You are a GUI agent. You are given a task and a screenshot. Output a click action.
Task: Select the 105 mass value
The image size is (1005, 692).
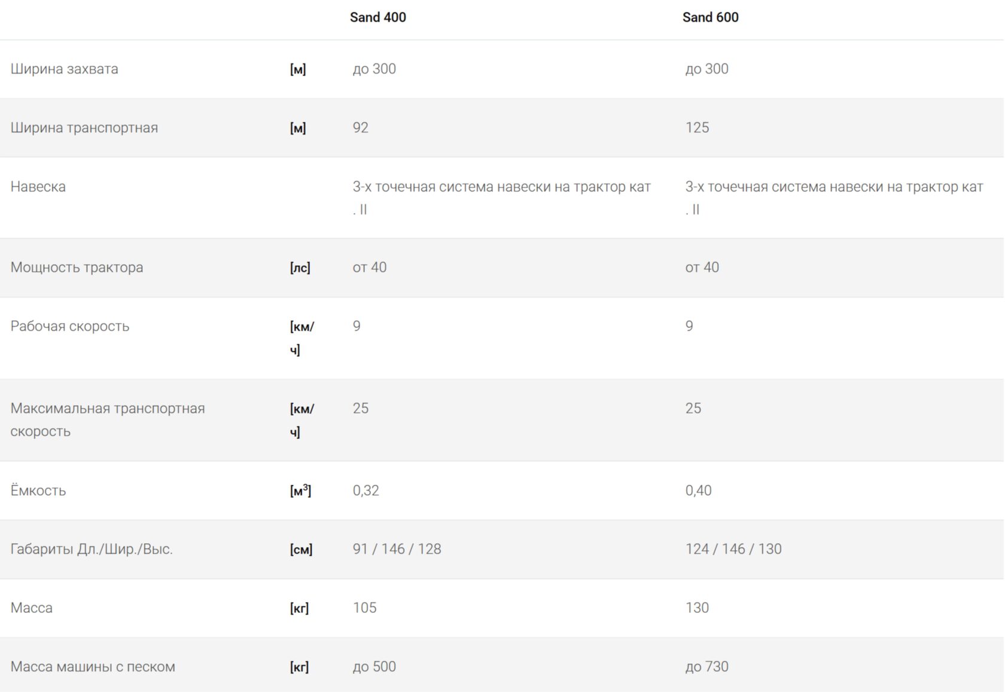[x=364, y=608]
